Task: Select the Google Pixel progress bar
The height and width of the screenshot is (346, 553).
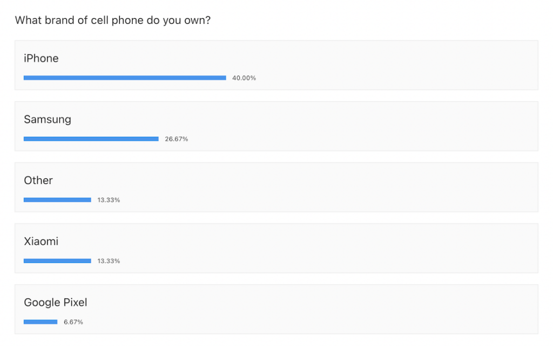Action: coord(41,322)
